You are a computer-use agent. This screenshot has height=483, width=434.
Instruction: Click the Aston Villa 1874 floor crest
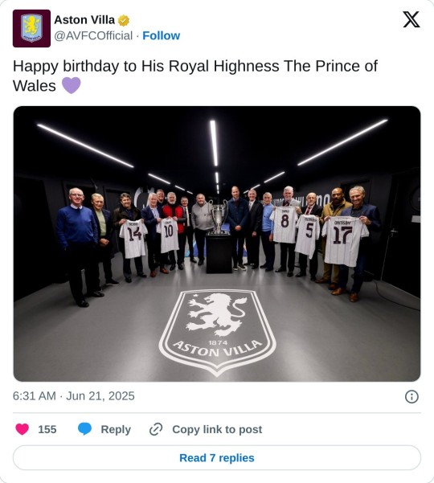[217, 333]
